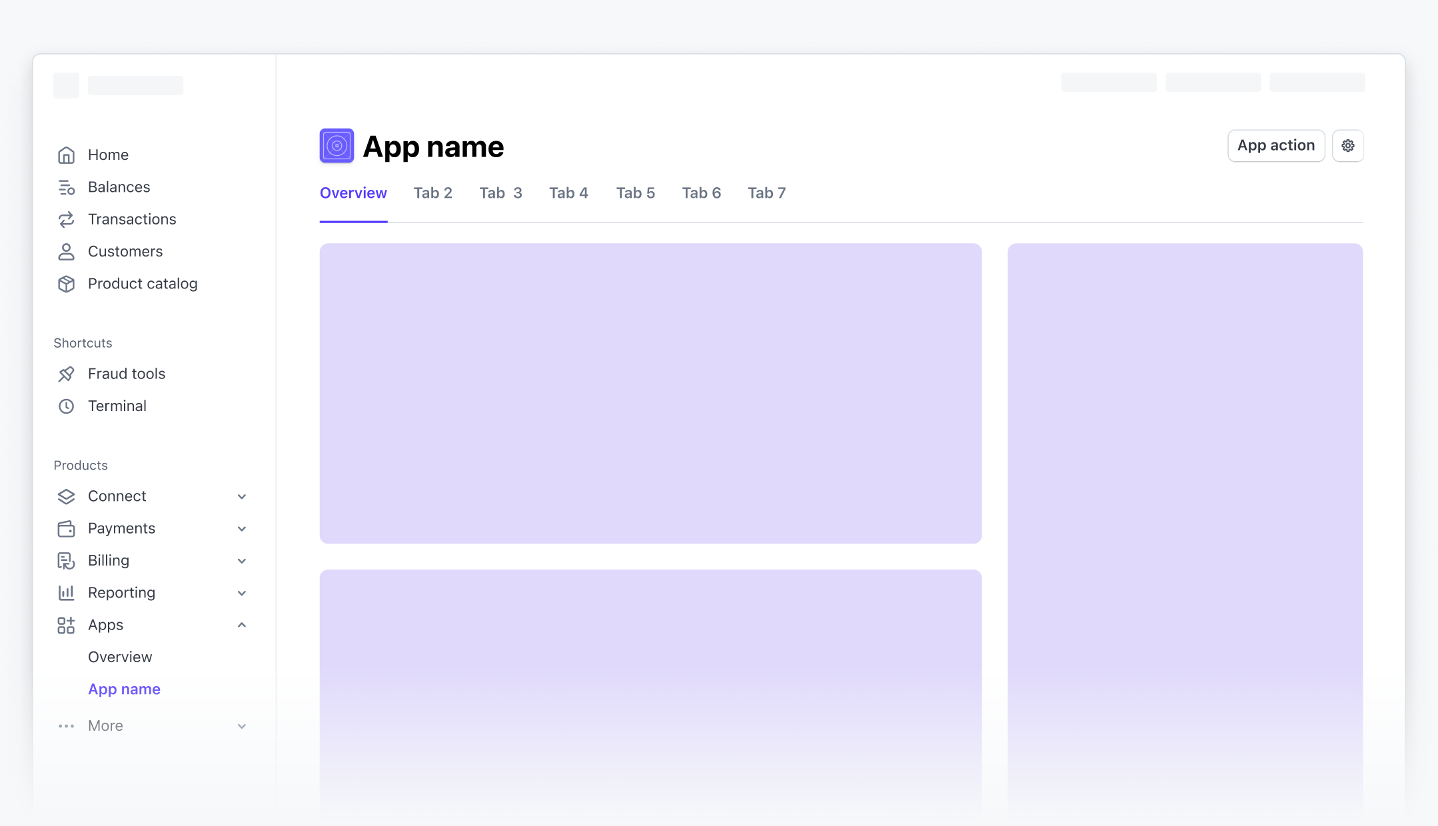1438x826 pixels.
Task: Expand the Payments menu chevron
Action: (x=242, y=529)
